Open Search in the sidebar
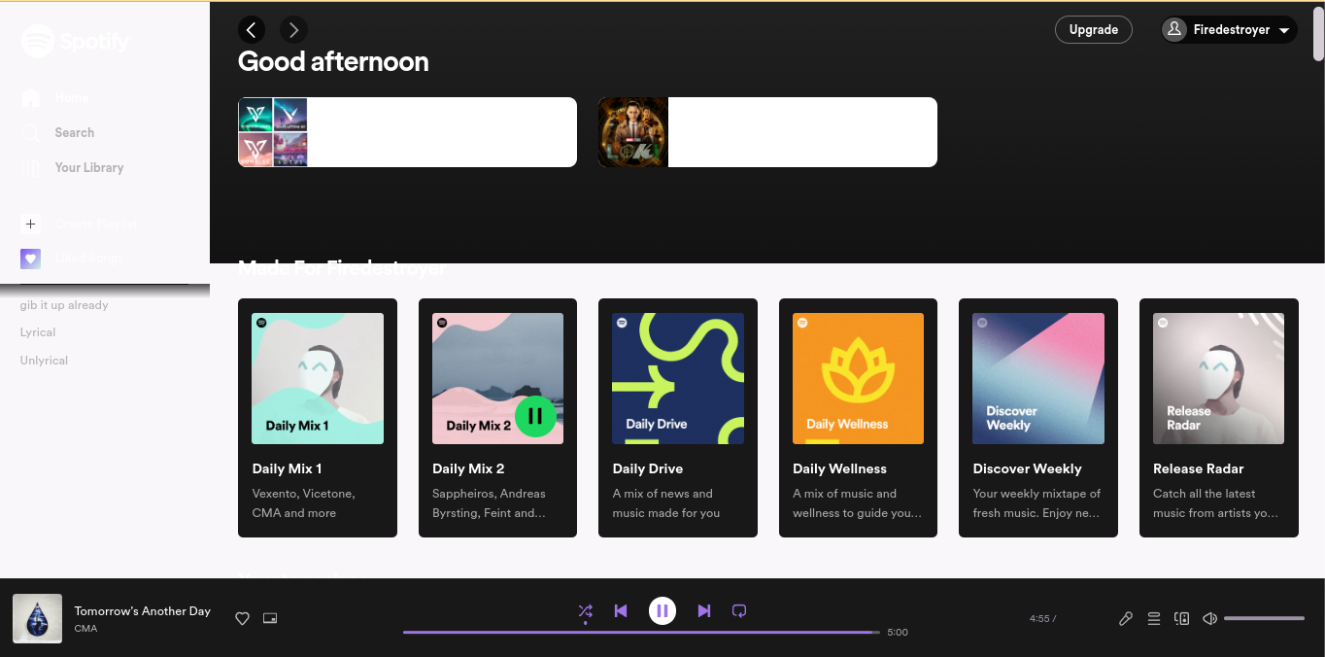 [57, 132]
